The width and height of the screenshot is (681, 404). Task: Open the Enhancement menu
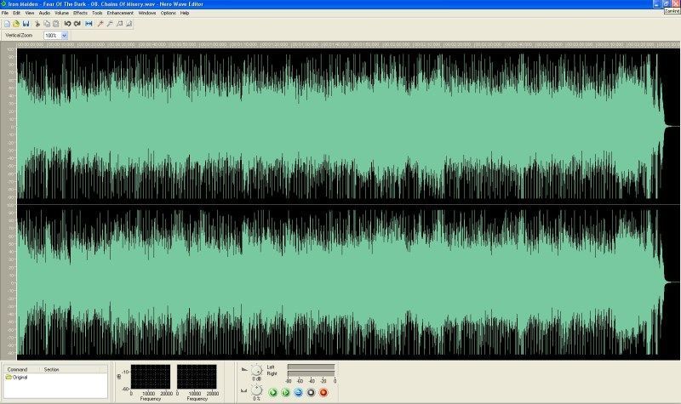(x=120, y=13)
